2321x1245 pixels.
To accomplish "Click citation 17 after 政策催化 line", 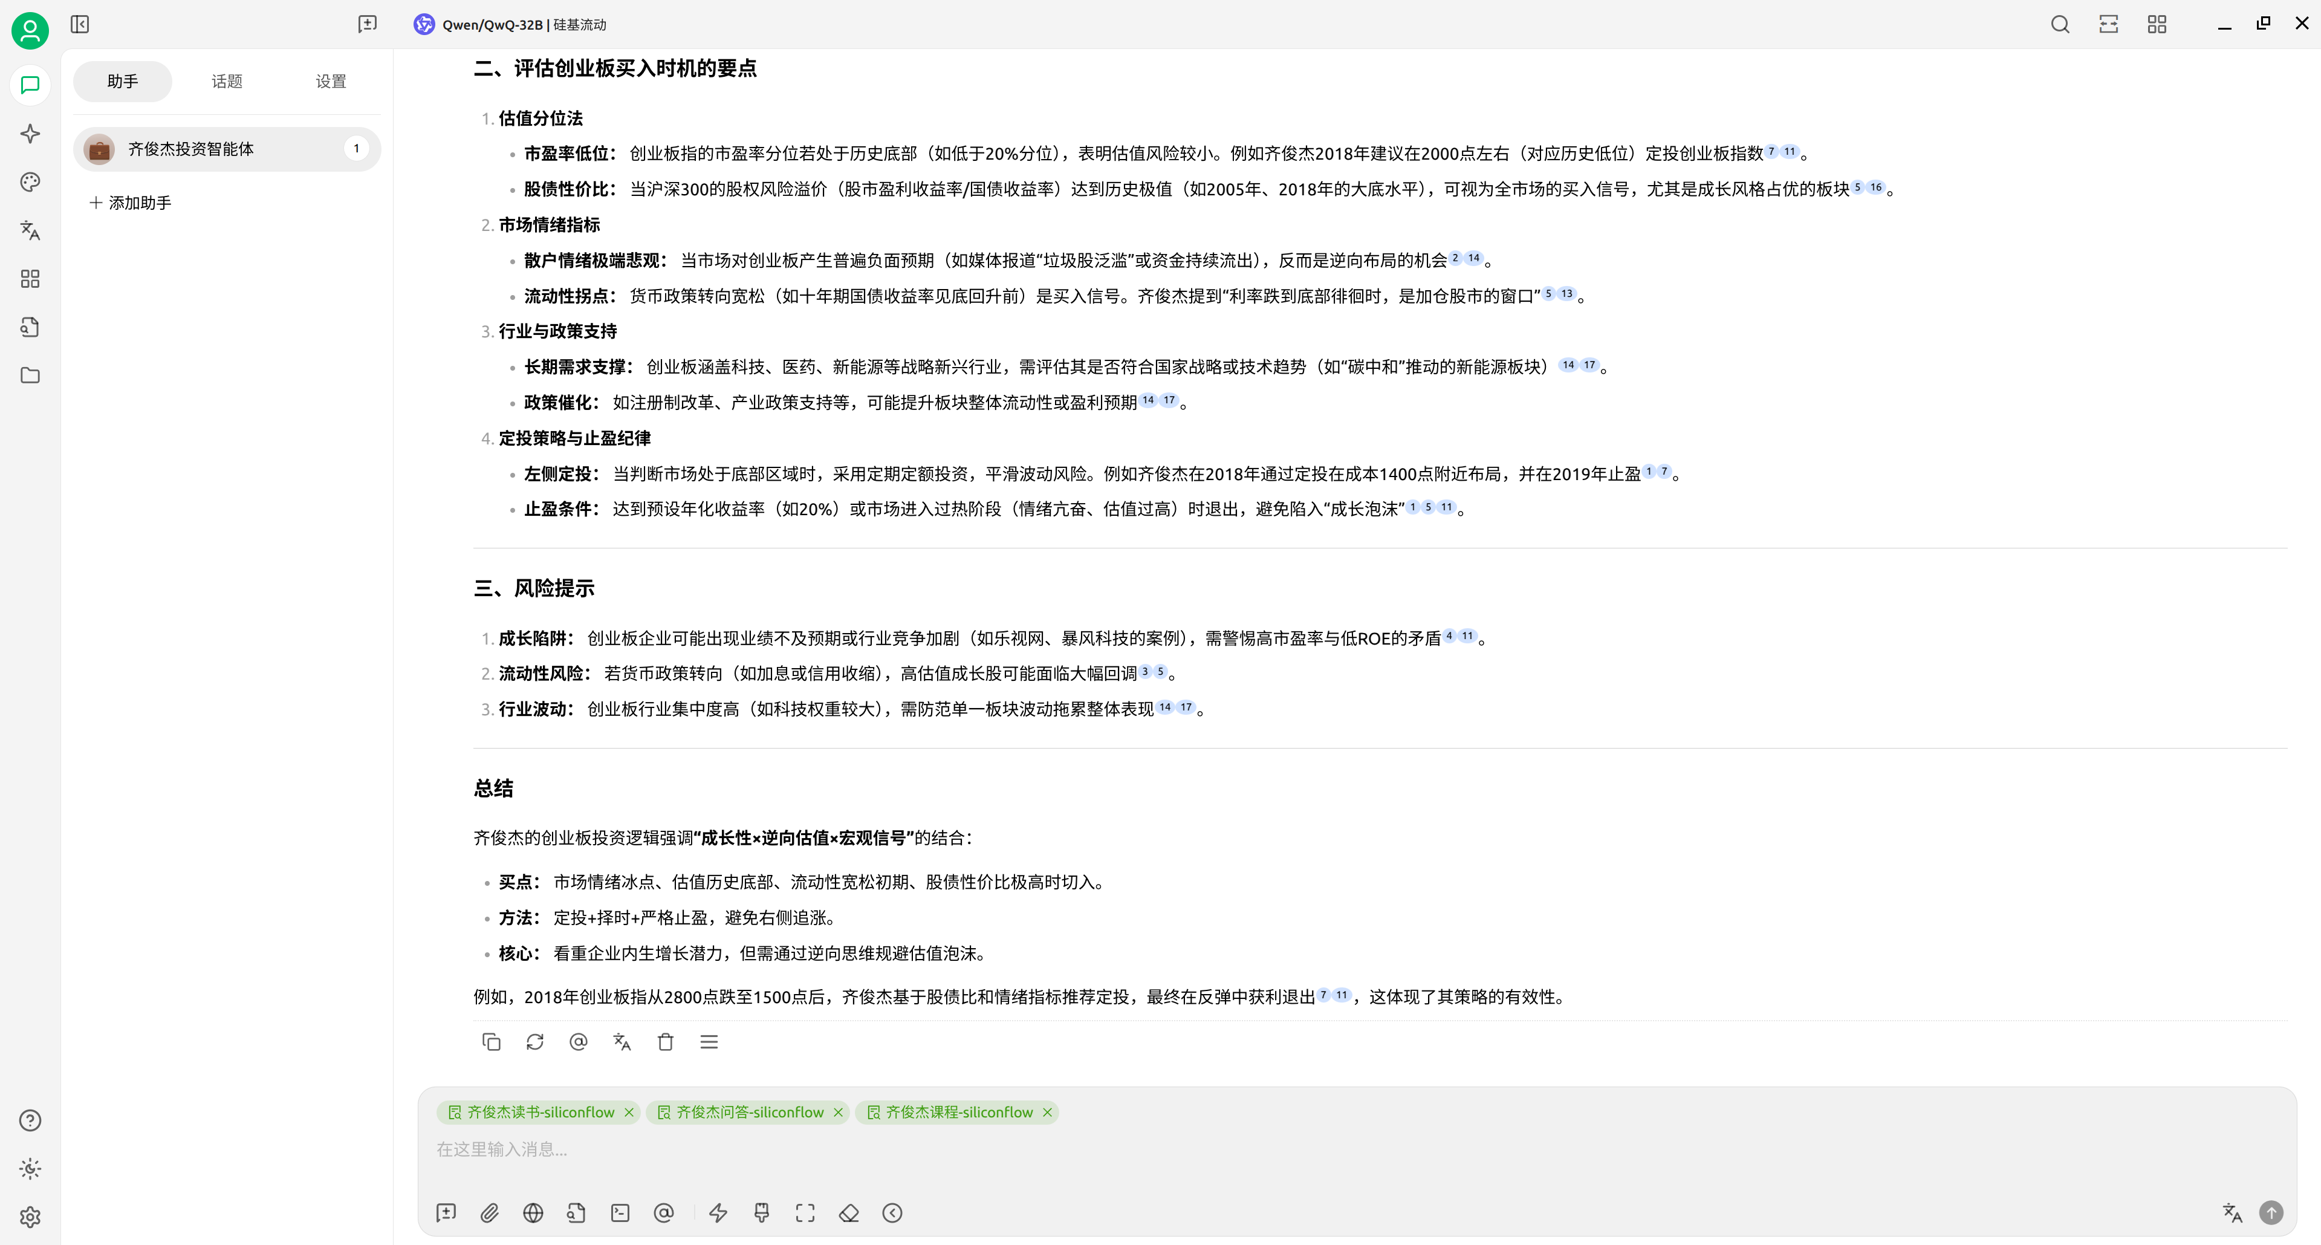I will 1169,400.
